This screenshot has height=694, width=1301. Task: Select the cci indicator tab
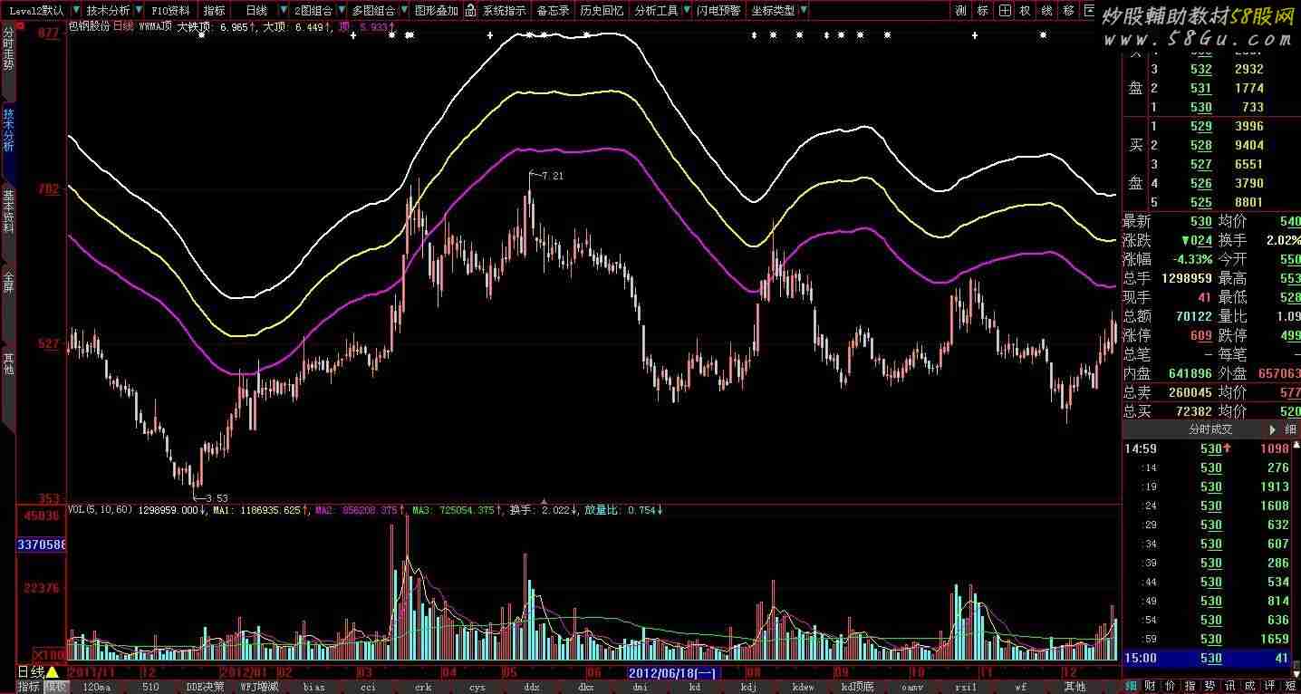coord(368,687)
